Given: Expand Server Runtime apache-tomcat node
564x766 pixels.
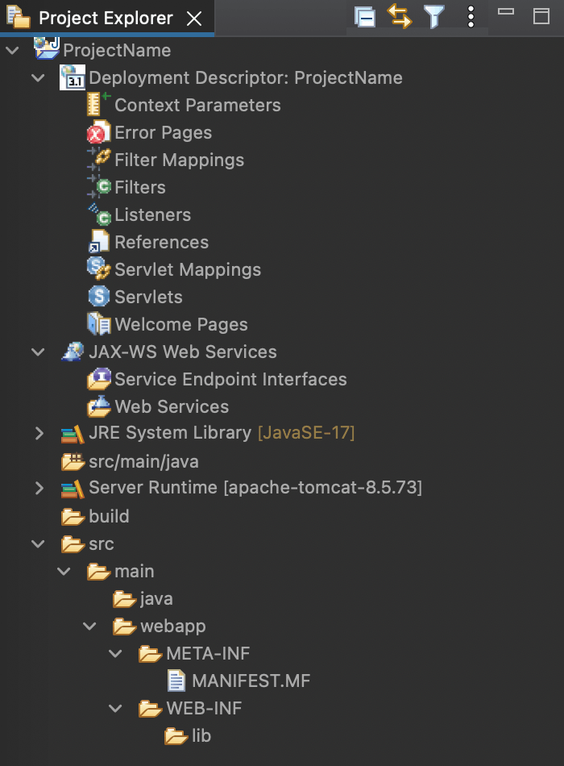Looking at the screenshot, I should (x=39, y=488).
